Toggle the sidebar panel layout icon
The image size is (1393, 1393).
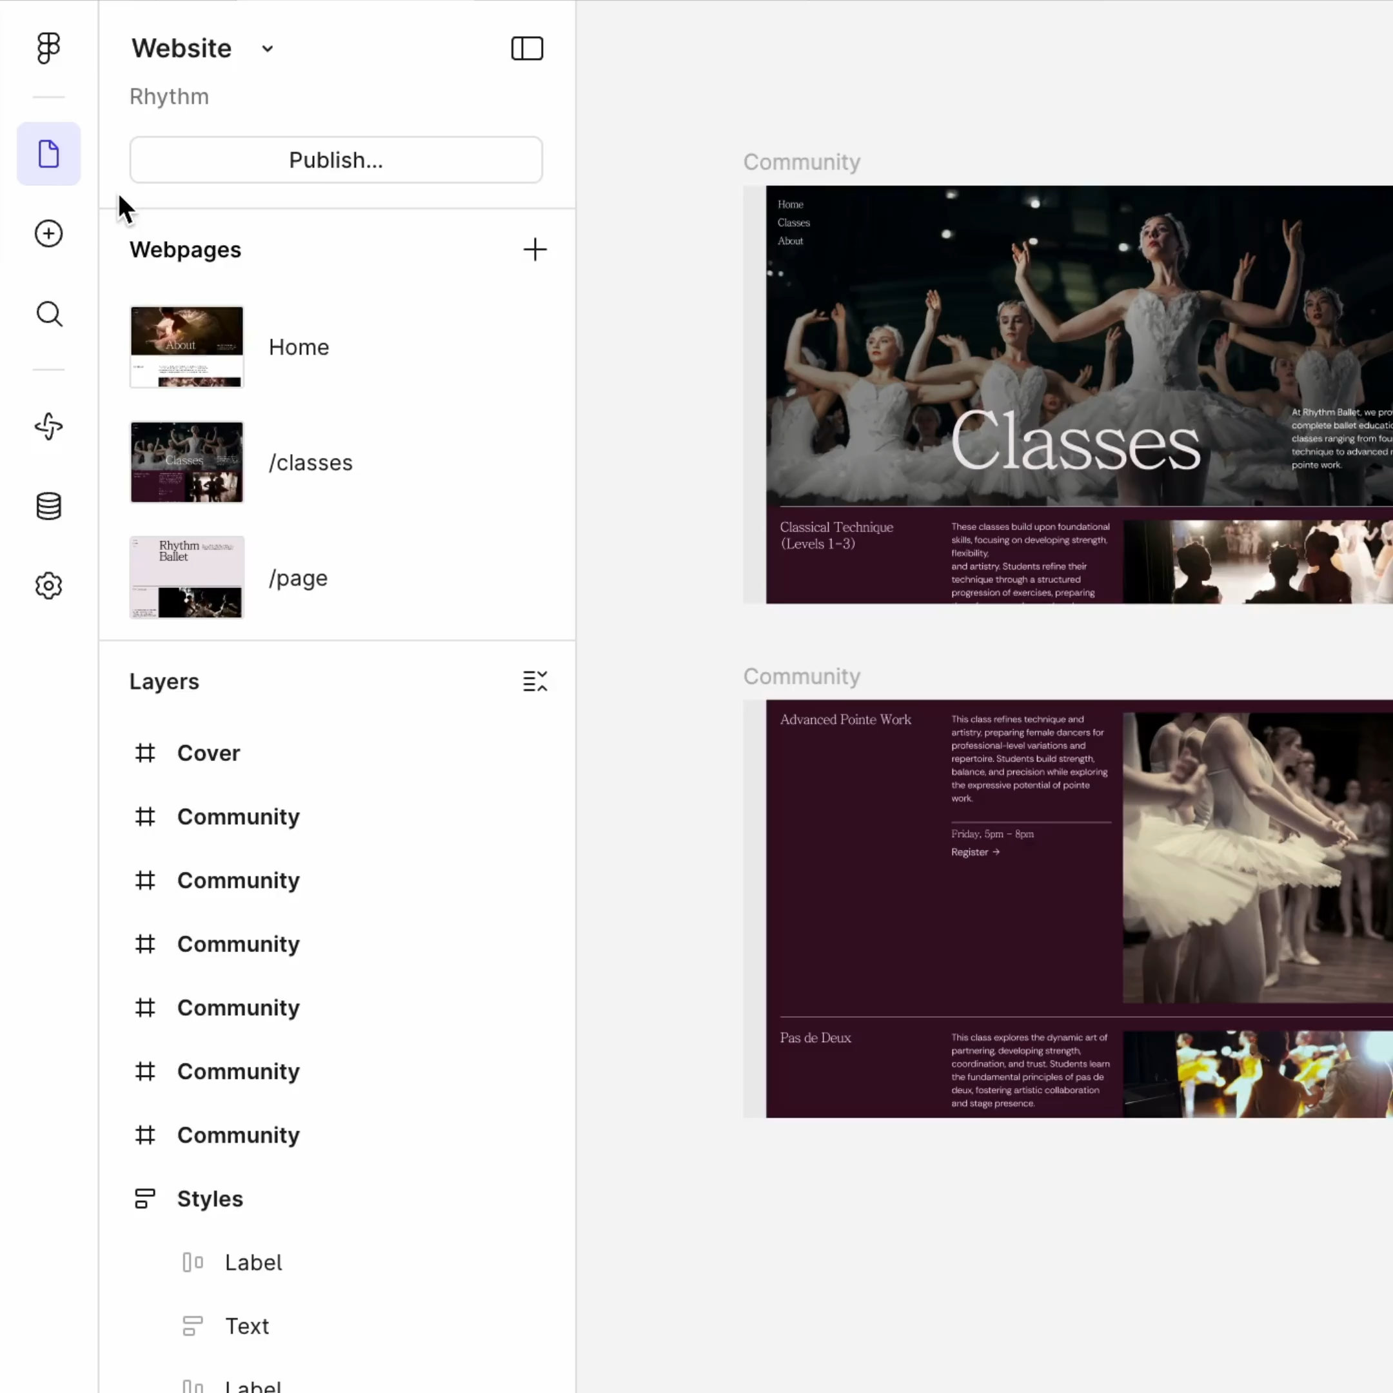point(526,48)
